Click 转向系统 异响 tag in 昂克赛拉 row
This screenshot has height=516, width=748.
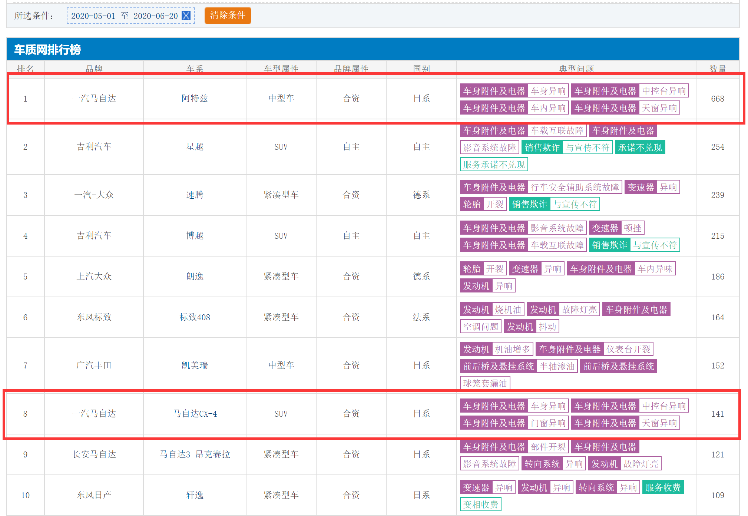[554, 464]
